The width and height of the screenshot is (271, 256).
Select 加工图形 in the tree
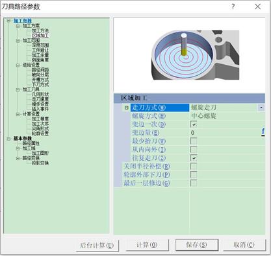tap(40, 153)
